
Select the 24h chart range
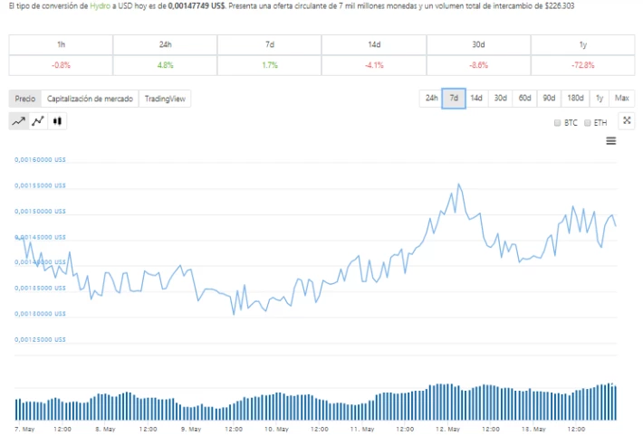431,99
